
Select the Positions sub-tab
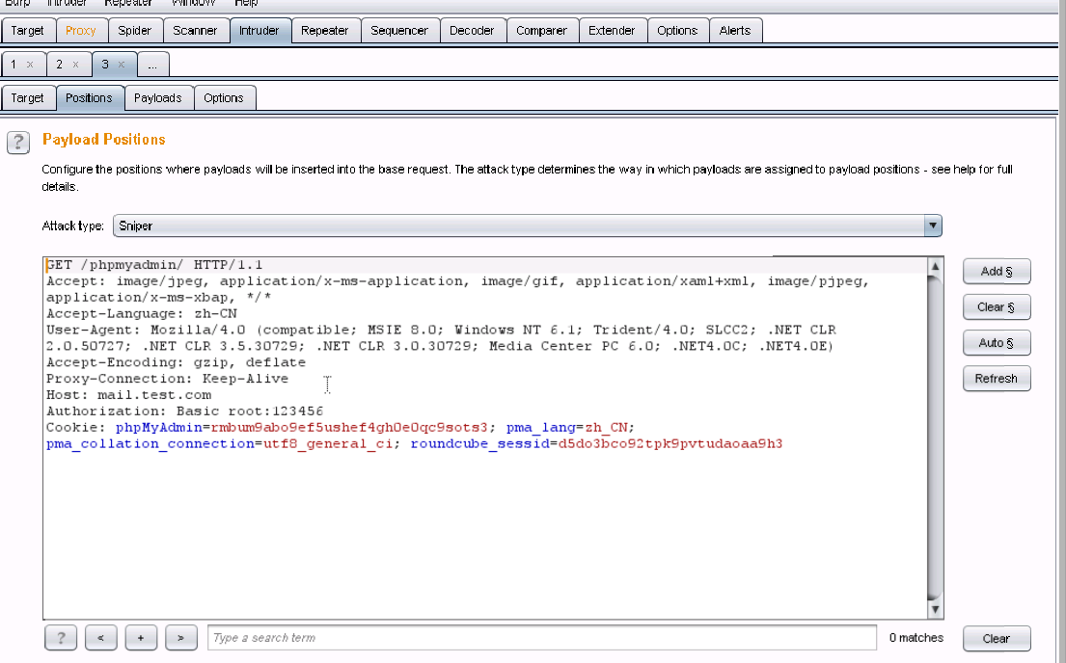tap(89, 98)
